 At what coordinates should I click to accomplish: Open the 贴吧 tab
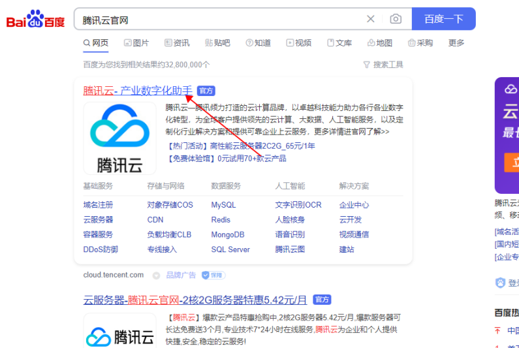pos(217,43)
